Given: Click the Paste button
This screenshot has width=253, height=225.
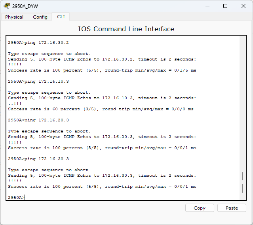Looking at the screenshot, I should [x=232, y=208].
